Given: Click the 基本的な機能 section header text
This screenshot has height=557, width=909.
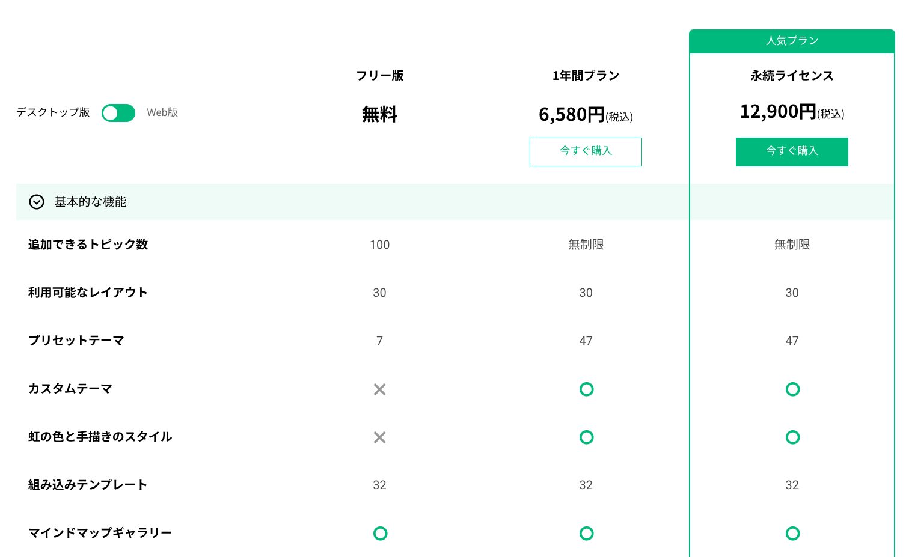Looking at the screenshot, I should [x=90, y=202].
